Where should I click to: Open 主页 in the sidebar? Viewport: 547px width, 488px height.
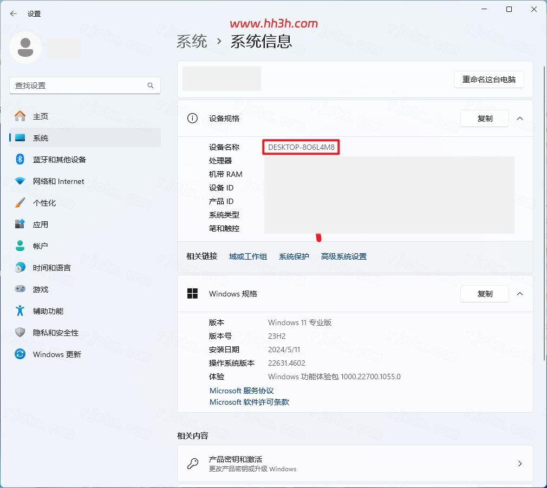click(x=85, y=116)
